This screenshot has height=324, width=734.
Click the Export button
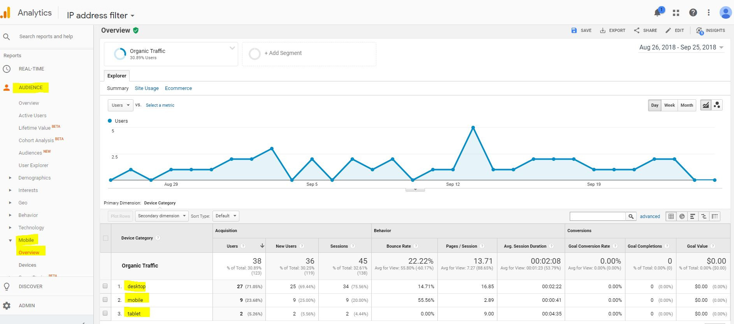pos(613,30)
